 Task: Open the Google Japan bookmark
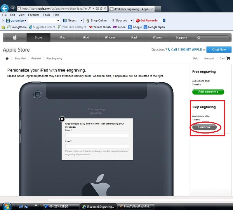[x=154, y=27]
